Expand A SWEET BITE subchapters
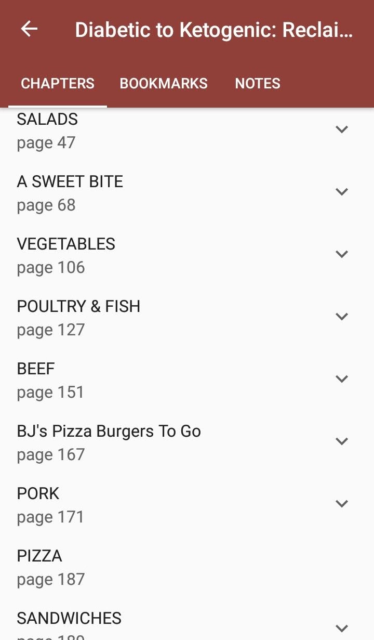The width and height of the screenshot is (374, 640). (341, 192)
